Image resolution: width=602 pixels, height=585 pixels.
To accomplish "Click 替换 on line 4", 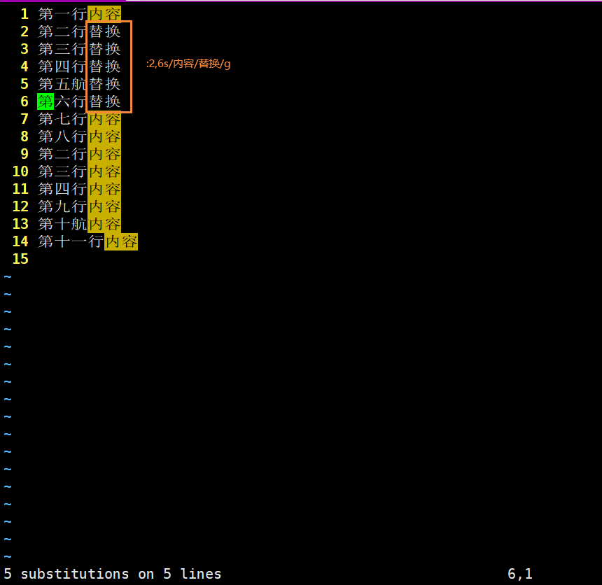I will (x=104, y=66).
